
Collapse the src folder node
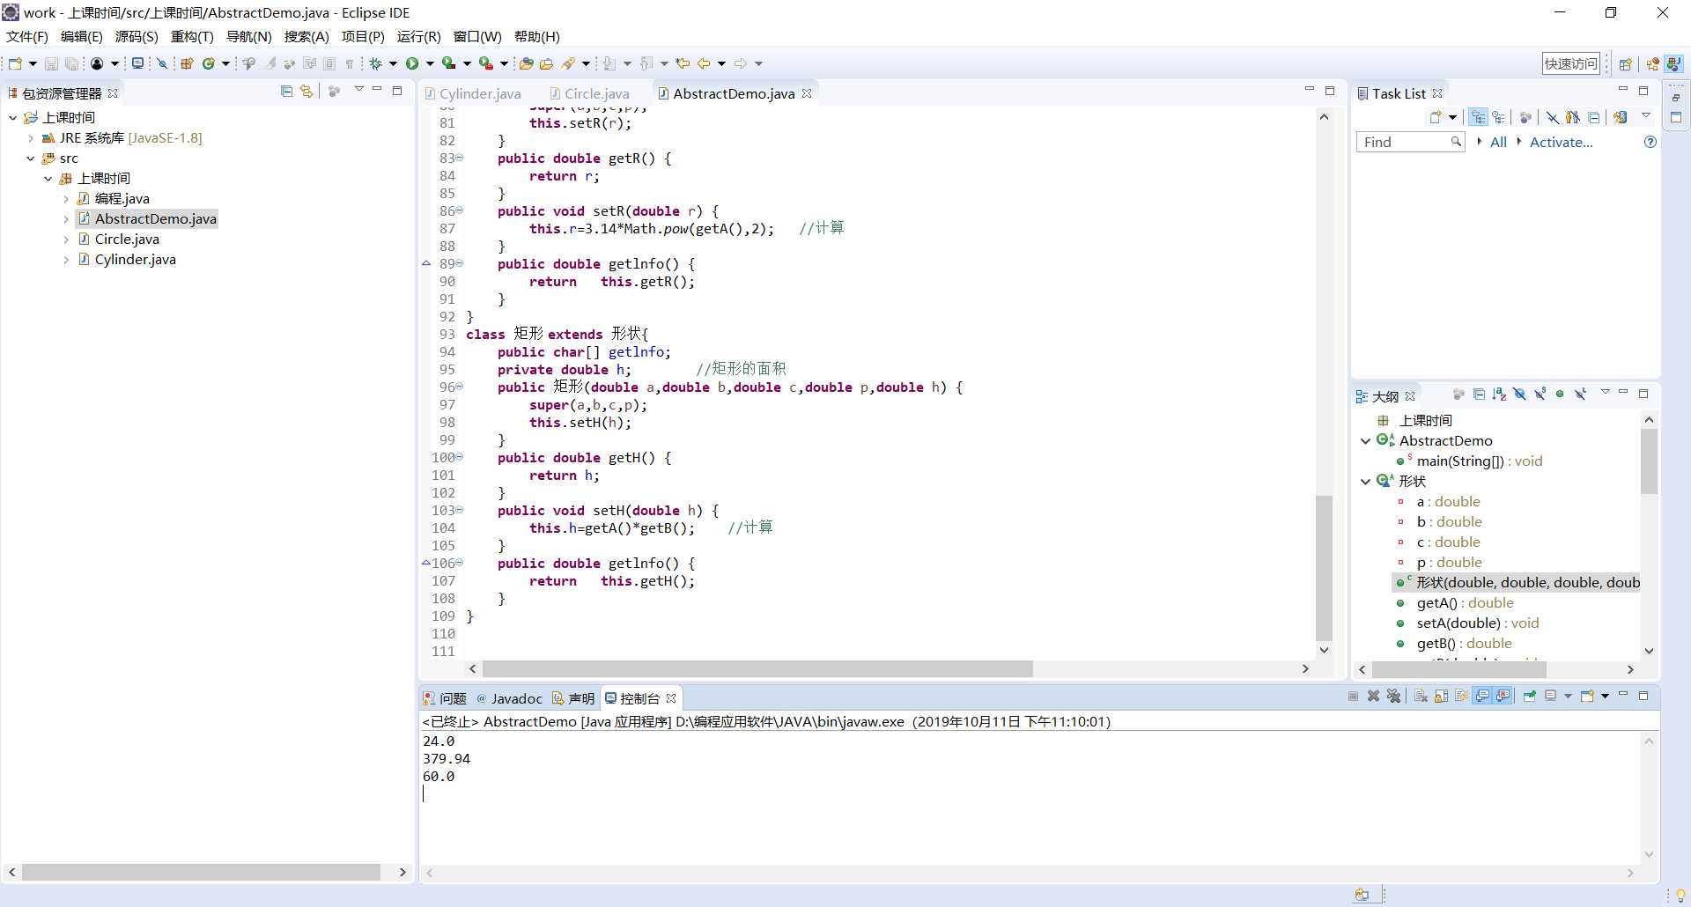[31, 159]
